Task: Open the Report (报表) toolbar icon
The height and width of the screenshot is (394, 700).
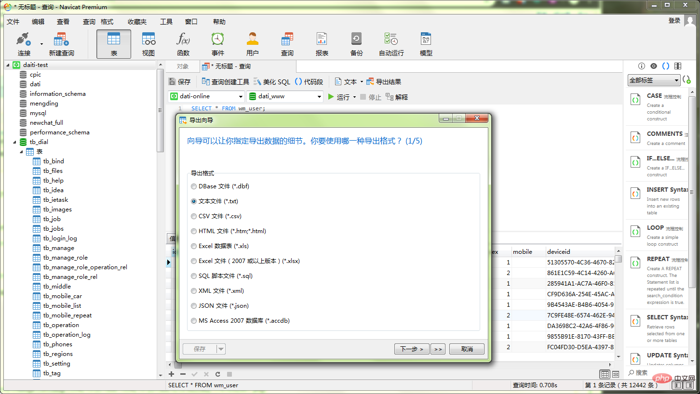Action: pos(322,44)
